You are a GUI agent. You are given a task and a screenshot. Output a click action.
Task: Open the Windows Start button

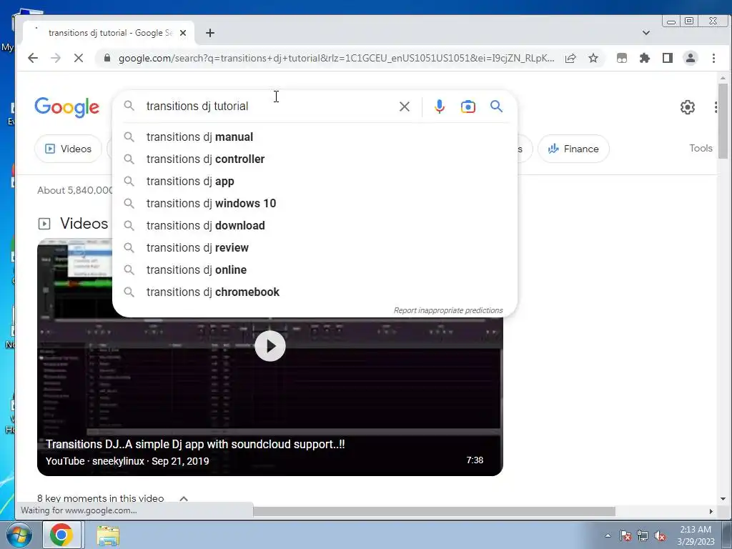(19, 535)
